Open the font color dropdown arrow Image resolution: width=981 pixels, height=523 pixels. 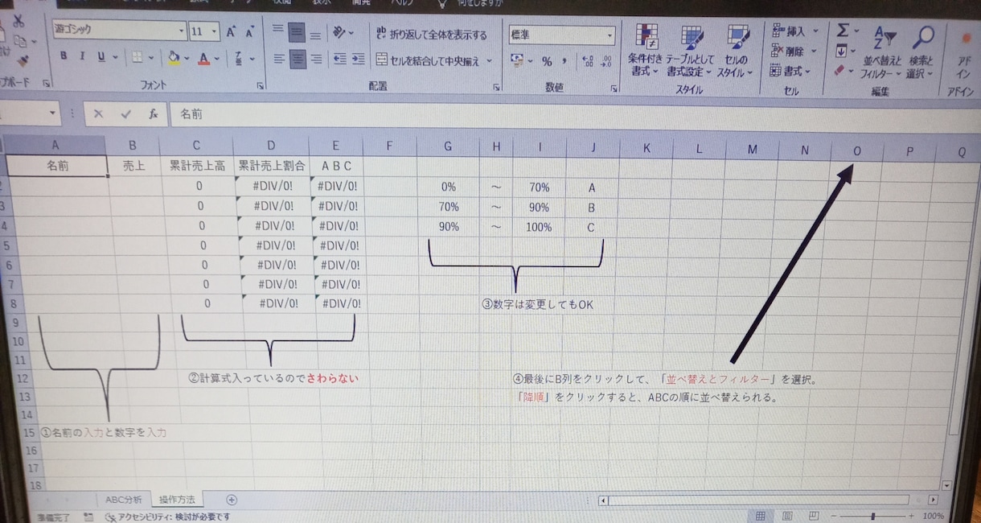click(217, 58)
